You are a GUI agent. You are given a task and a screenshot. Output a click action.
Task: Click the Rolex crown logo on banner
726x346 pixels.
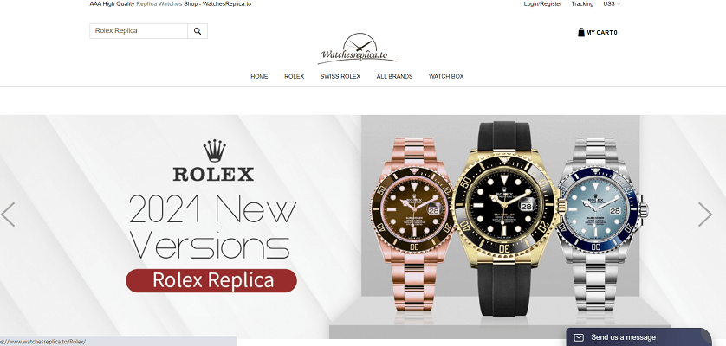pyautogui.click(x=214, y=151)
